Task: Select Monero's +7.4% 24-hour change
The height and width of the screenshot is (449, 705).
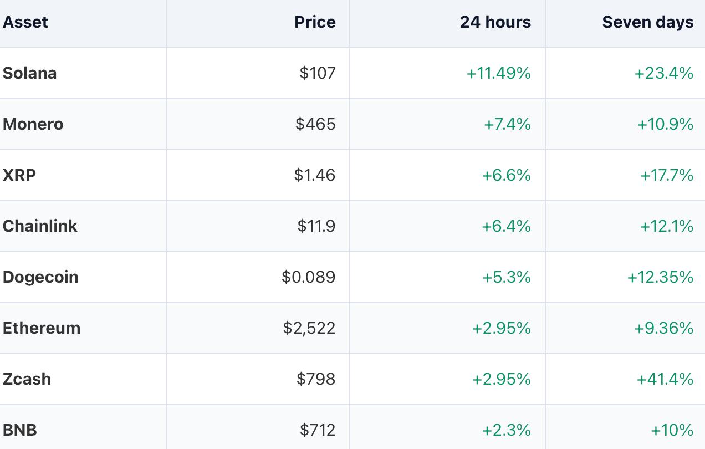Action: [x=507, y=124]
